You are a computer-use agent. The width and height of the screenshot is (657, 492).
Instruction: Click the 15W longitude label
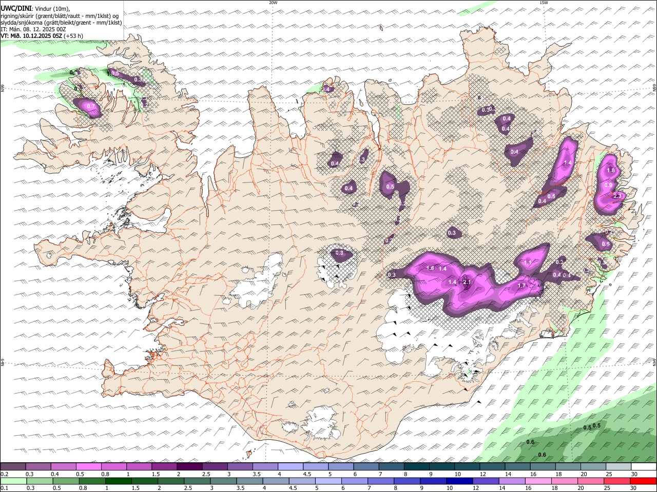click(x=544, y=3)
